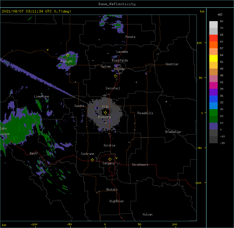The image size is (234, 228).
Task: Click the Sylvan label
Action: point(106,66)
